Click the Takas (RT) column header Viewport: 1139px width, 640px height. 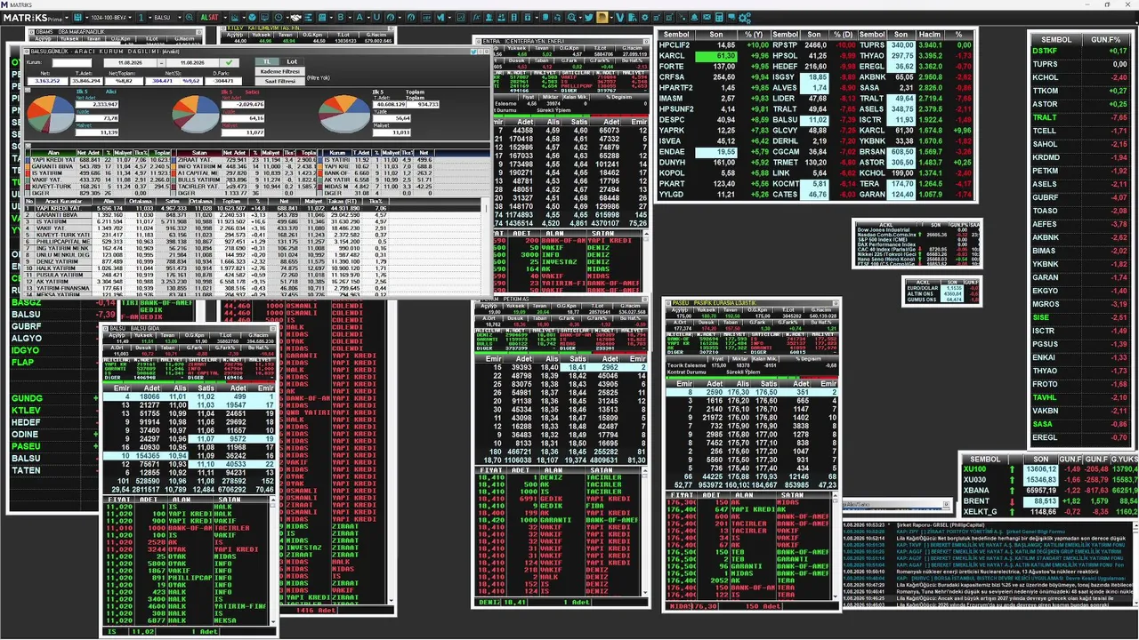click(346, 201)
